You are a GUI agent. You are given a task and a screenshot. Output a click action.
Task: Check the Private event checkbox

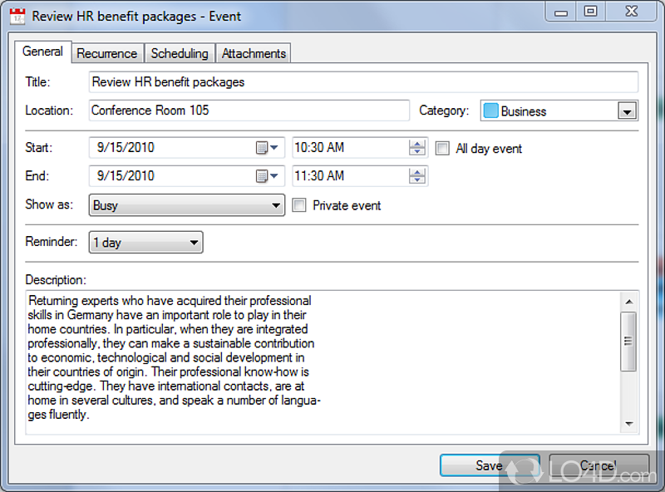click(299, 205)
